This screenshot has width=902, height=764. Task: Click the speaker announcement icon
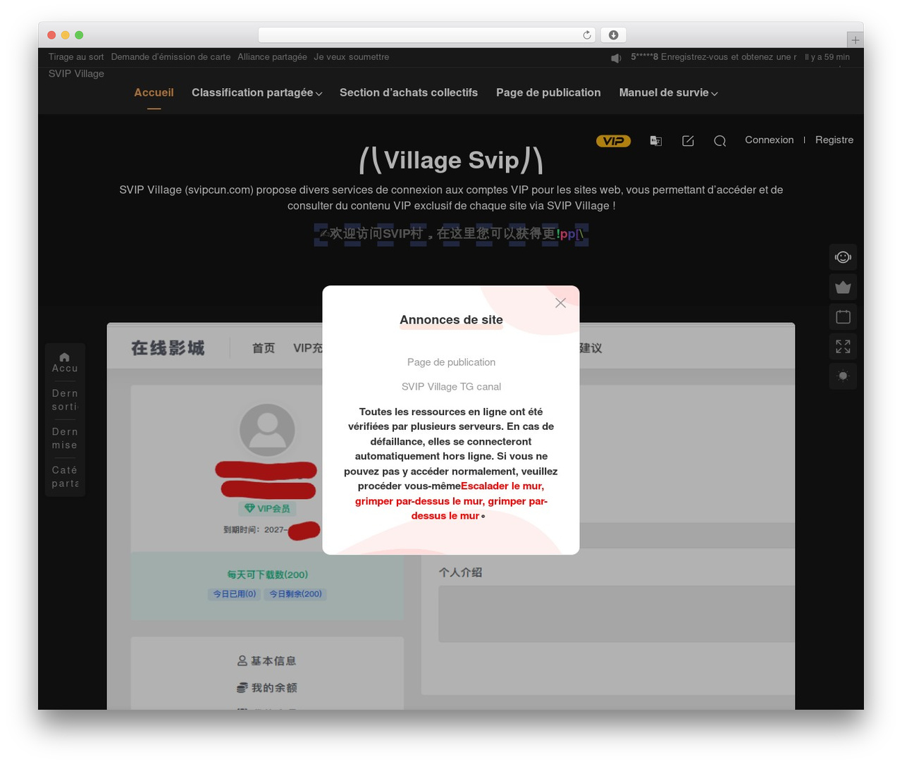616,58
